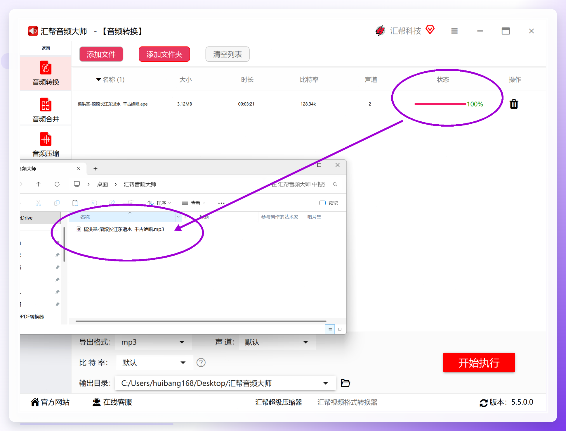Click the Up arrow in File Explorer
This screenshot has width=566, height=431.
(x=38, y=184)
